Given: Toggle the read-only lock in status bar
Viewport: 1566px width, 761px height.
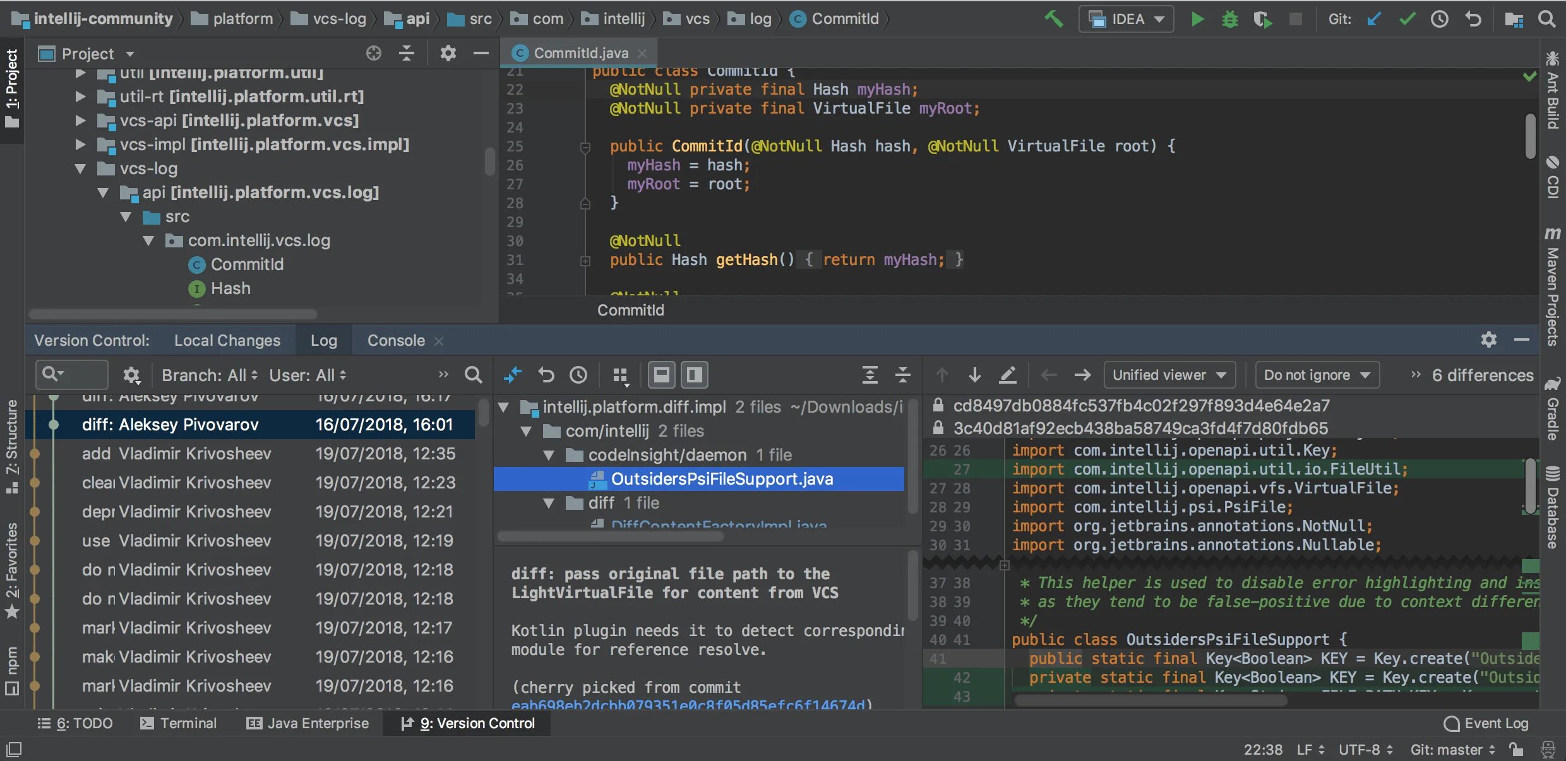Looking at the screenshot, I should [1515, 749].
